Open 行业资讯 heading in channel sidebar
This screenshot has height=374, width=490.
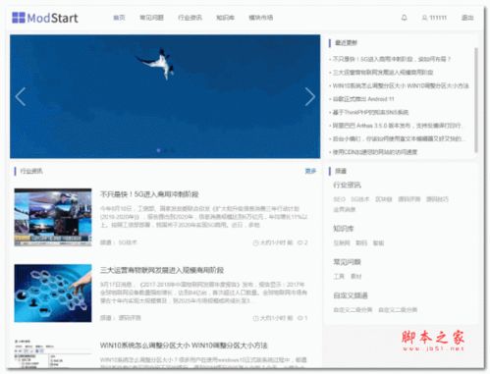(347, 185)
